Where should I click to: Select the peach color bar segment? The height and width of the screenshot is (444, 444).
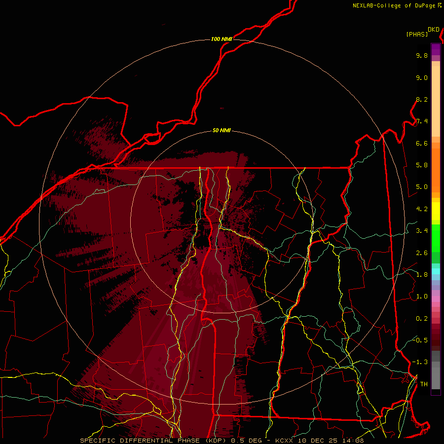pyautogui.click(x=436, y=101)
